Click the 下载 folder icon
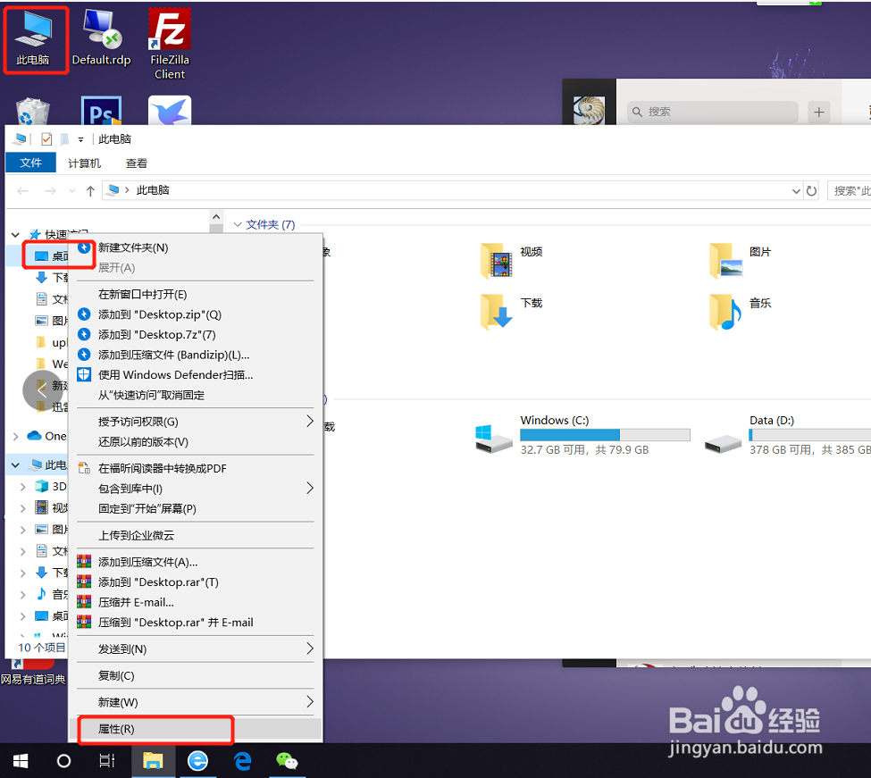This screenshot has height=778, width=871. point(496,312)
